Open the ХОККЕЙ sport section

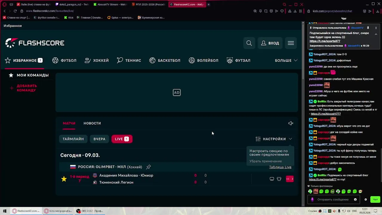[x=97, y=60]
